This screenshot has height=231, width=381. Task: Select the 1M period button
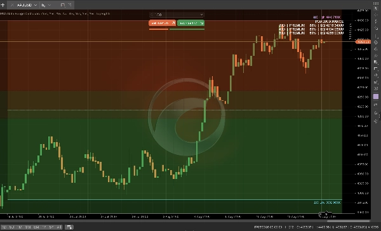[x=20, y=227]
